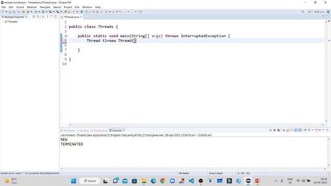
Task: Minimize the Package Explorer view
Action: tap(52, 17)
